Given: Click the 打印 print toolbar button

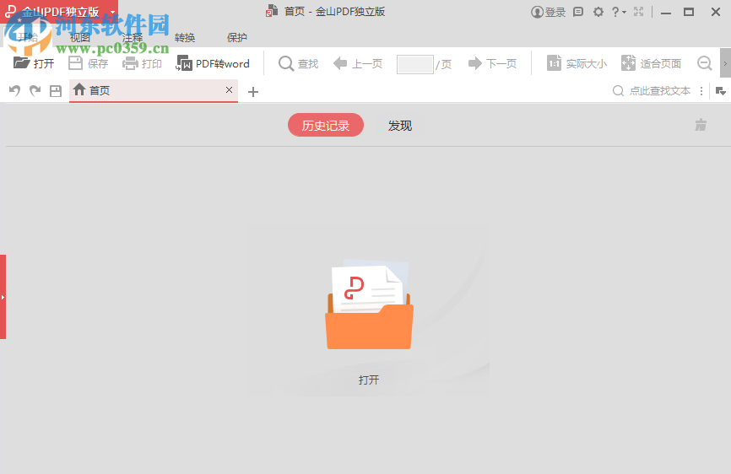Looking at the screenshot, I should coord(142,63).
